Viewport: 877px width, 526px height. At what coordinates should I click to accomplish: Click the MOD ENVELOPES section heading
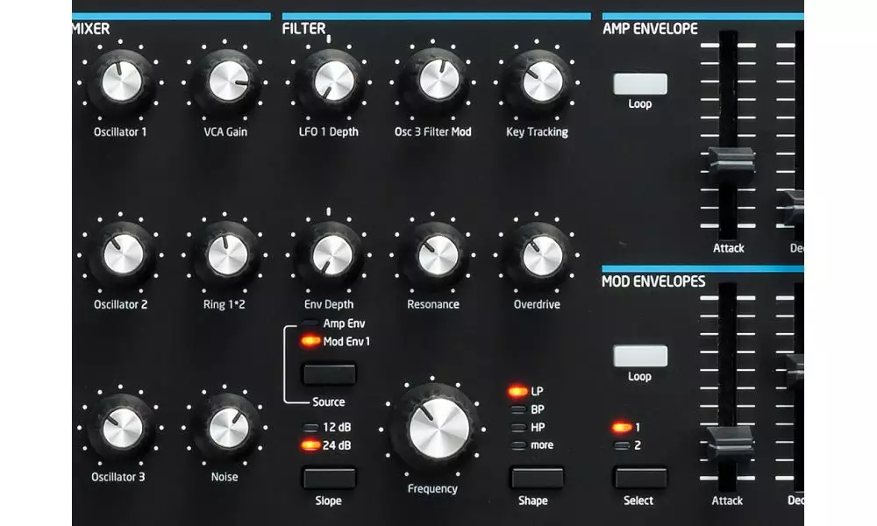point(653,281)
